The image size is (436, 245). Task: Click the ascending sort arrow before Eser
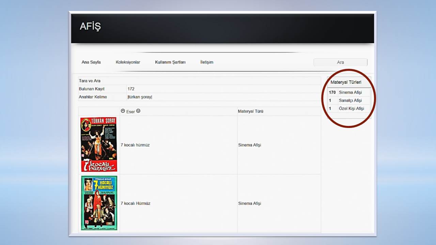tap(123, 111)
